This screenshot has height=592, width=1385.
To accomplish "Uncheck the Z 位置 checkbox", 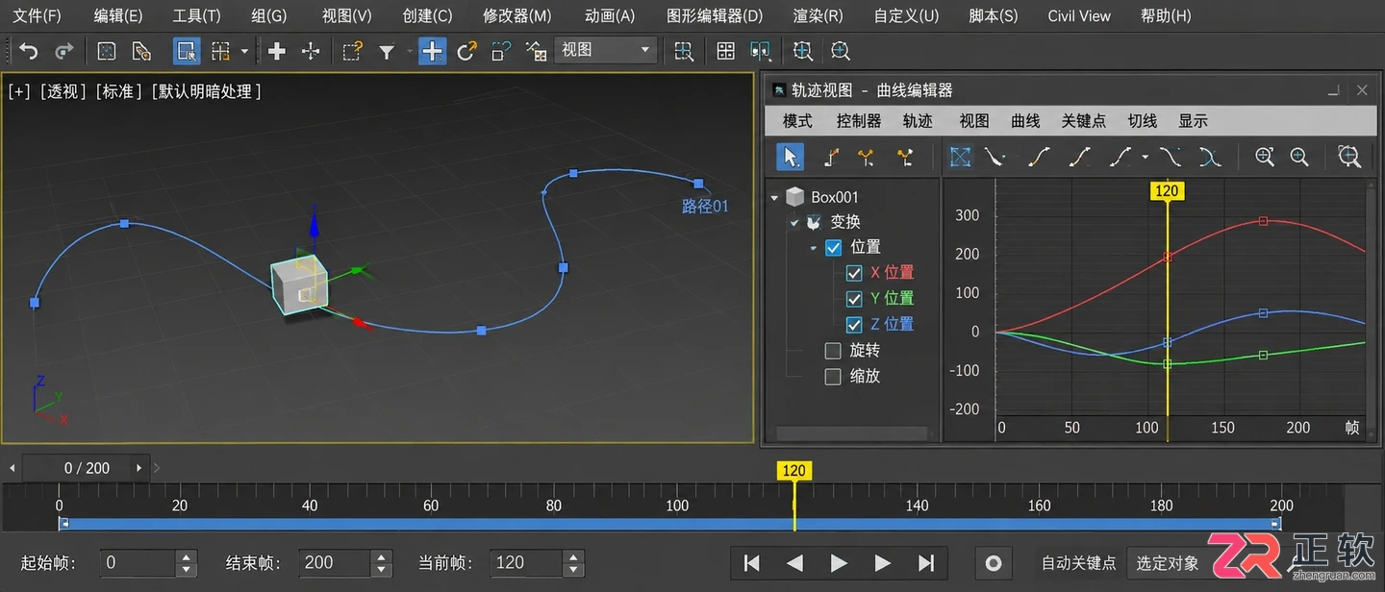I will (854, 325).
